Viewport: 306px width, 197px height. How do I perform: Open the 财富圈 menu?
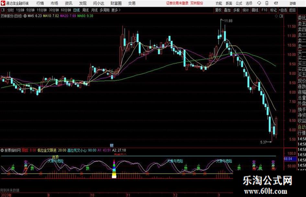[116, 3]
